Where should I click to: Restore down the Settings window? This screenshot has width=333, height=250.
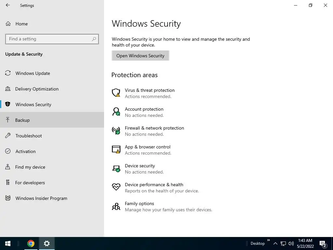coord(311,5)
